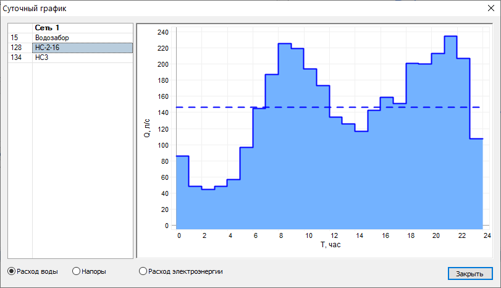Click the 240 tick label on Y axis
501x288 pixels.
[162, 32]
